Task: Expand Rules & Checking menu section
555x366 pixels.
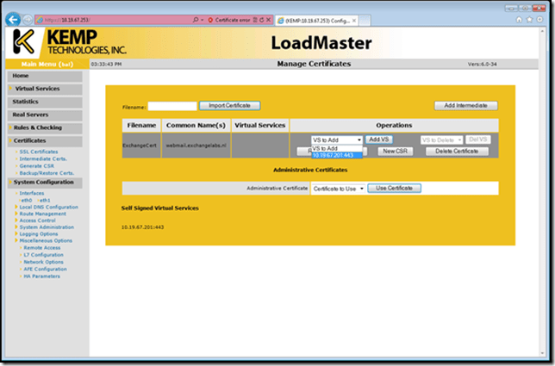Action: (35, 127)
